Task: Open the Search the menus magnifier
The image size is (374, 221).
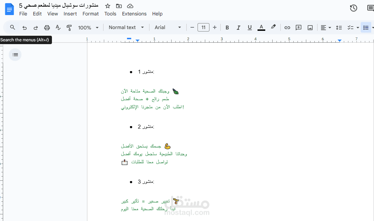Action: point(12,27)
